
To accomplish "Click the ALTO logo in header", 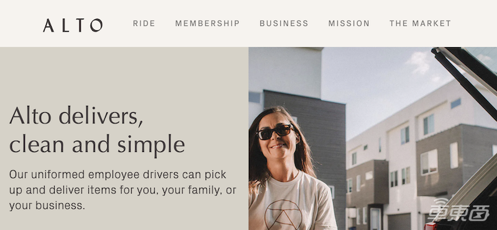I will 73,25.
